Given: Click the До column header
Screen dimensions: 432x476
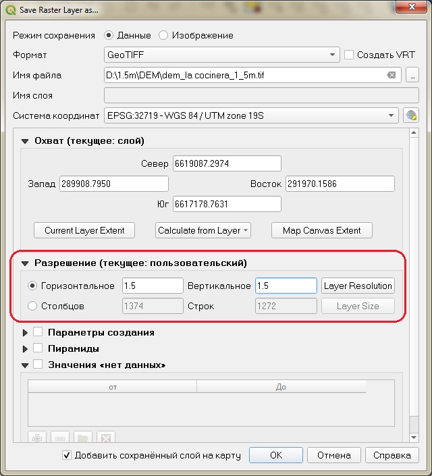Looking at the screenshot, I should pyautogui.click(x=281, y=386).
